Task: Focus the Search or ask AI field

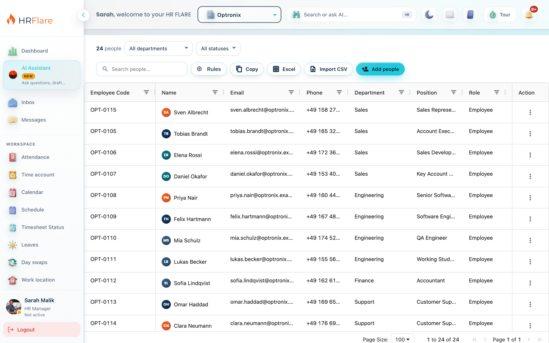Action: click(x=351, y=14)
